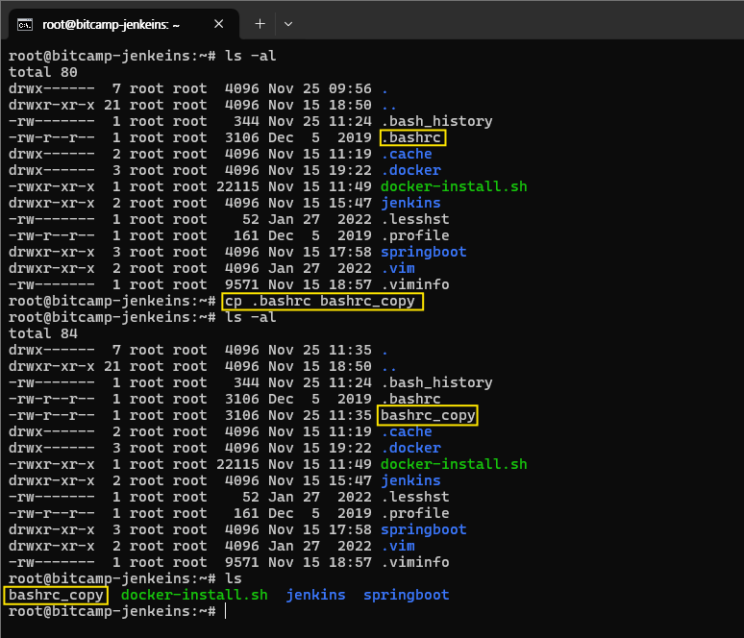Click the final plain 'ls' command
The width and height of the screenshot is (744, 638).
233,578
